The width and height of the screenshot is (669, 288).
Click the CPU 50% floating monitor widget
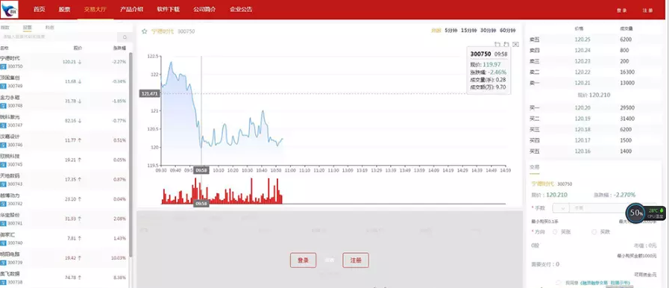(x=646, y=213)
